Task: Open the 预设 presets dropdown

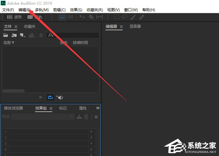Action: (43, 117)
